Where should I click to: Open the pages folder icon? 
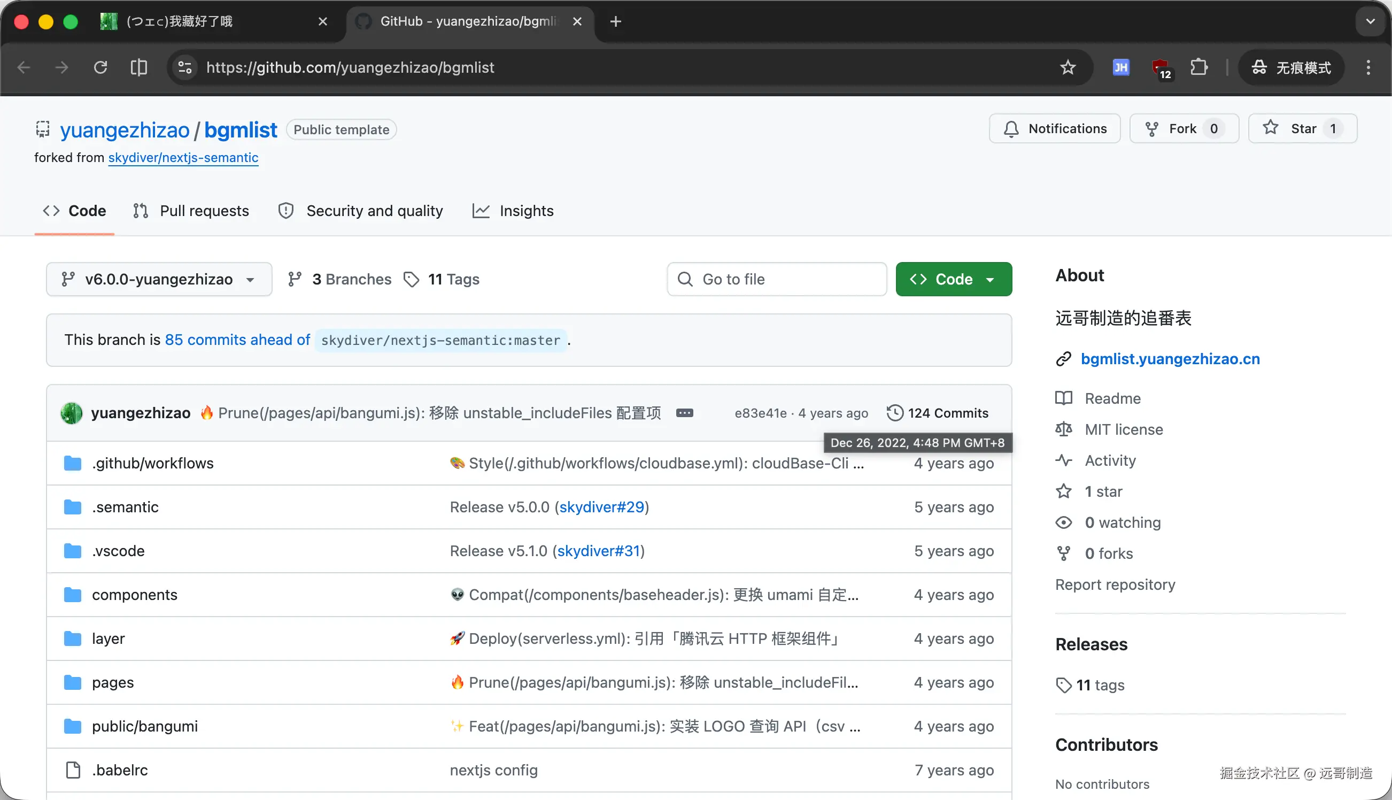pos(73,683)
